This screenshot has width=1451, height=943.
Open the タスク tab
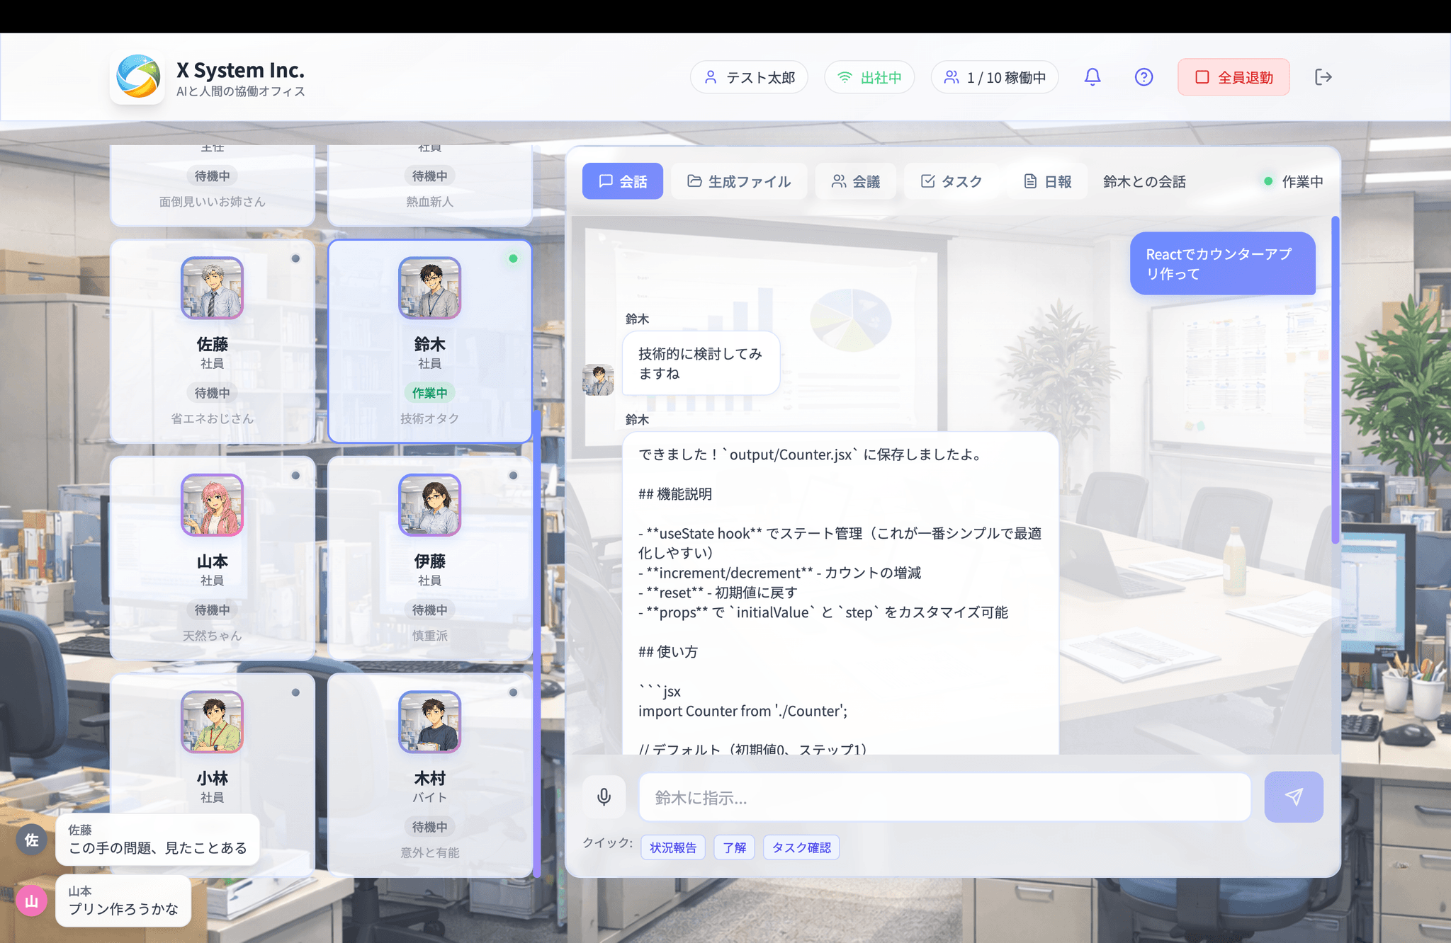tap(952, 181)
